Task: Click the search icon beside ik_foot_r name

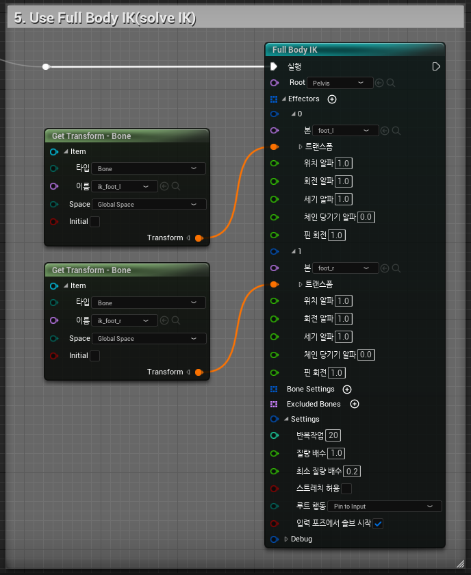Action: (x=176, y=320)
